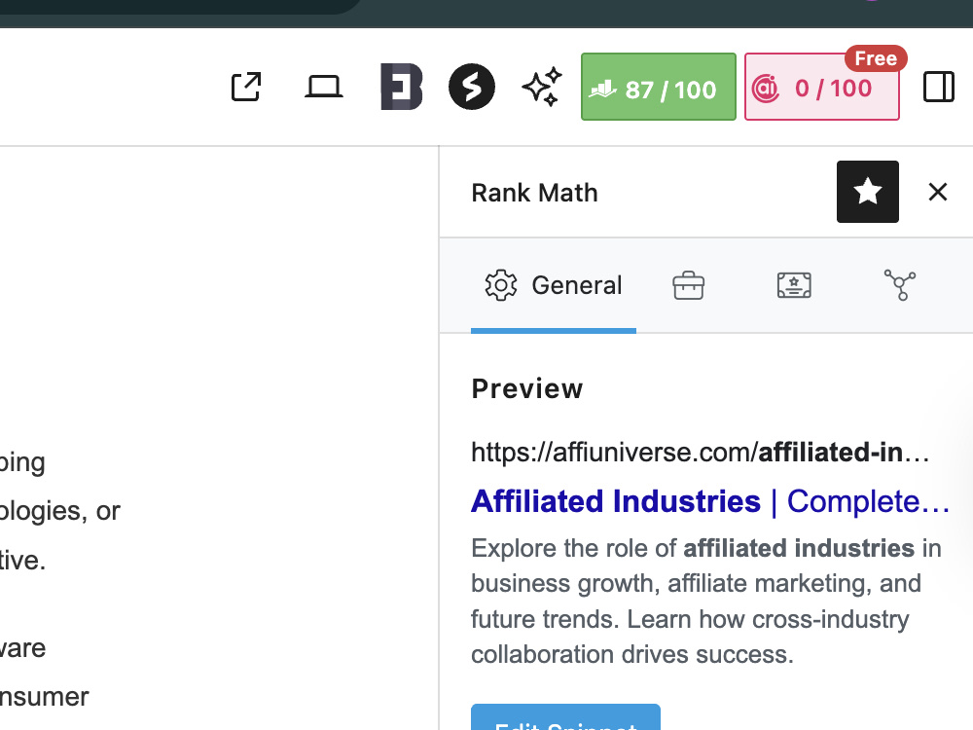Select the General tab

554,285
